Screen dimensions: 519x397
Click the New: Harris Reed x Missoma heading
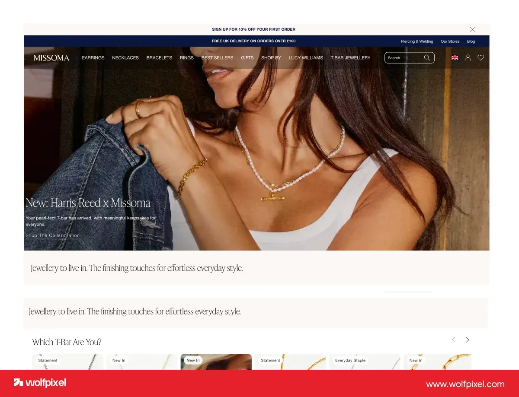tap(88, 203)
